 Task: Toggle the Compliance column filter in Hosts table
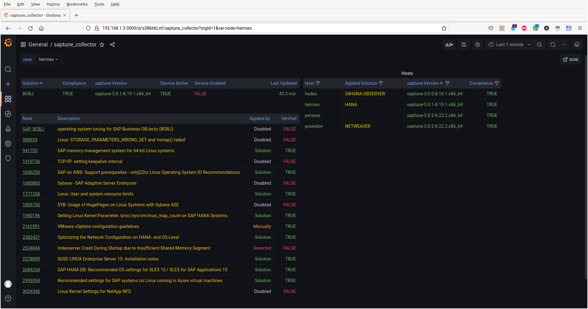click(x=497, y=83)
